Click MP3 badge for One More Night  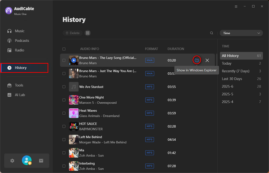[x=150, y=100]
